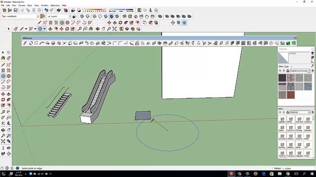
Task: Open the File menu
Action: [x=2, y=5]
